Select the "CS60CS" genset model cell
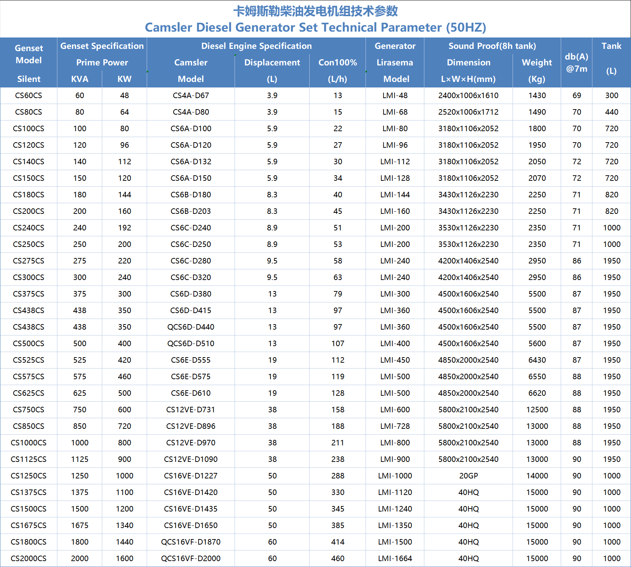The width and height of the screenshot is (631, 567). tap(29, 96)
